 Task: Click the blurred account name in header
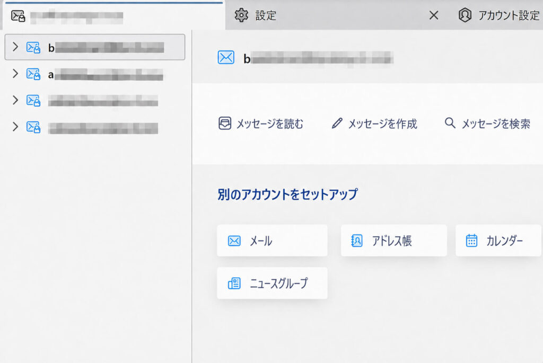[318, 58]
